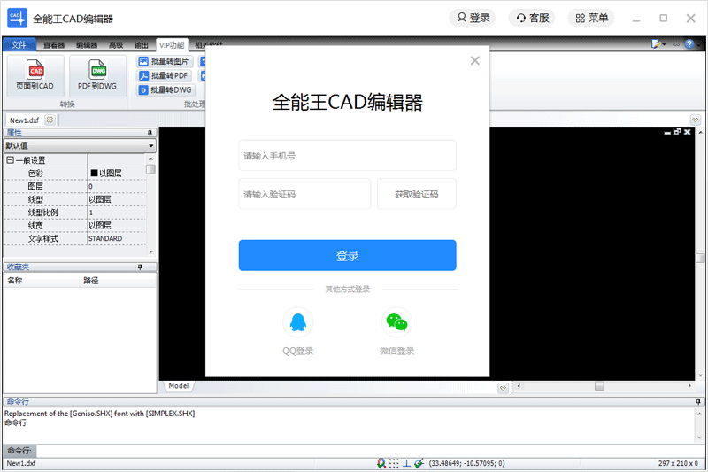The image size is (708, 472).
Task: Pin the 收藏夹 favorites panel
Action: [140, 267]
